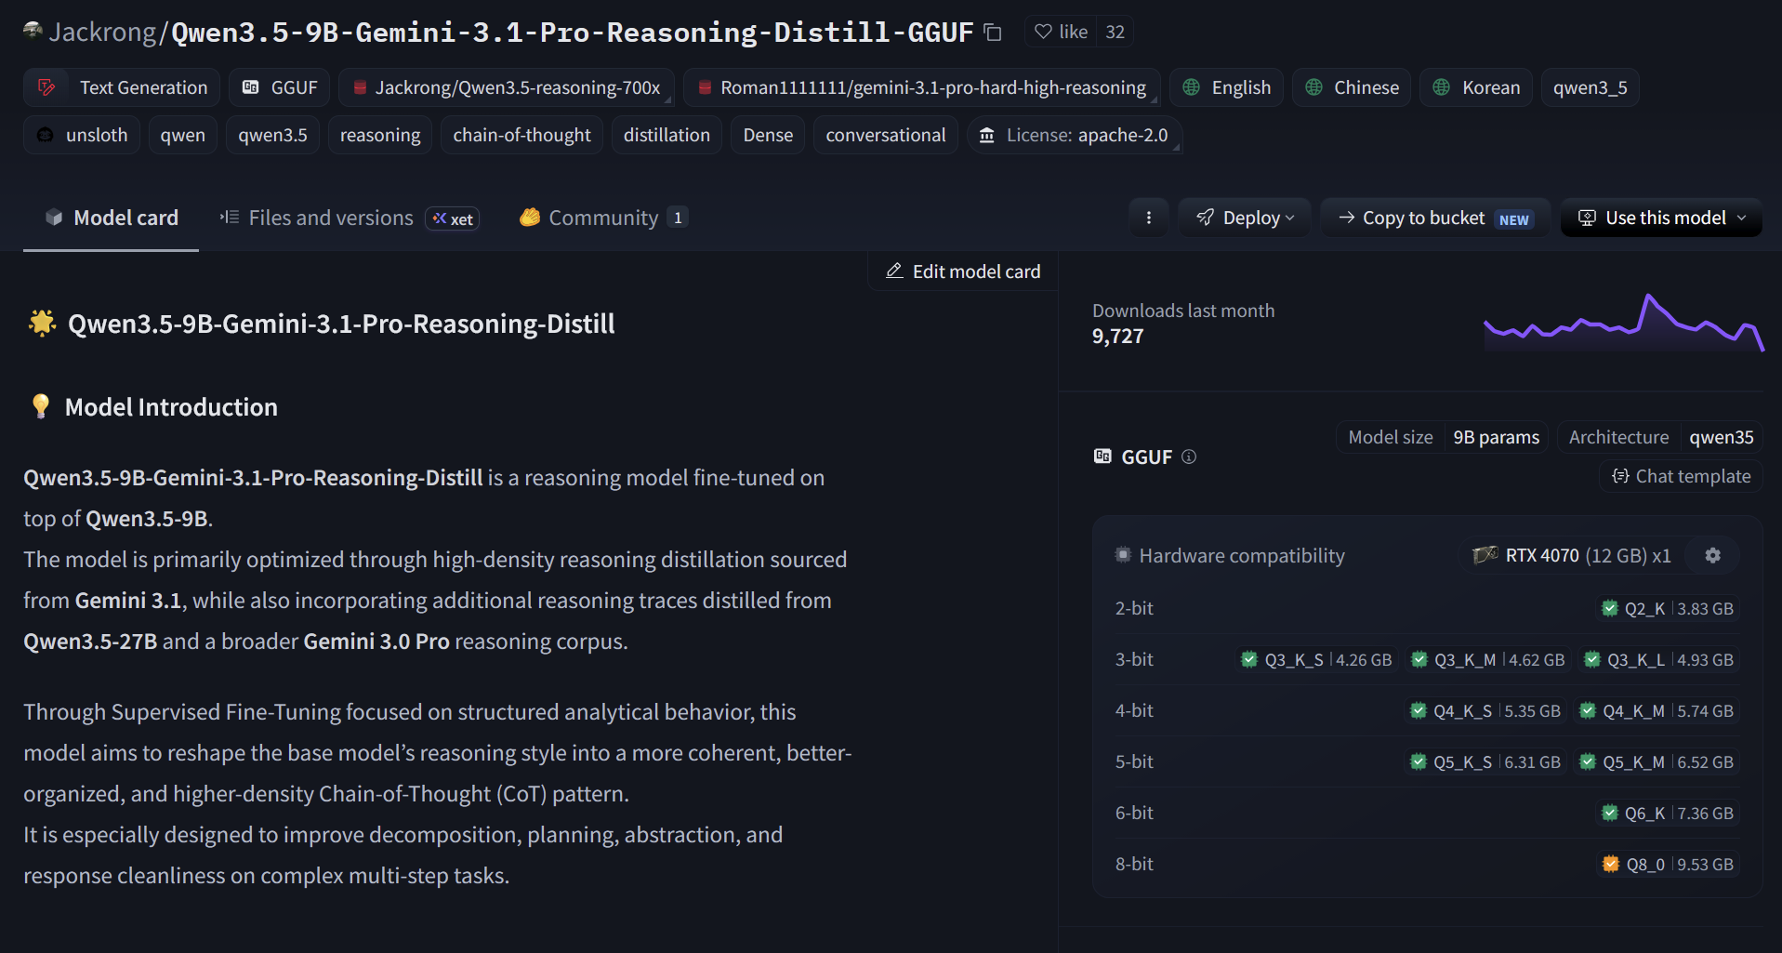Open the three-dot more options menu
1782x953 pixels.
1149,218
